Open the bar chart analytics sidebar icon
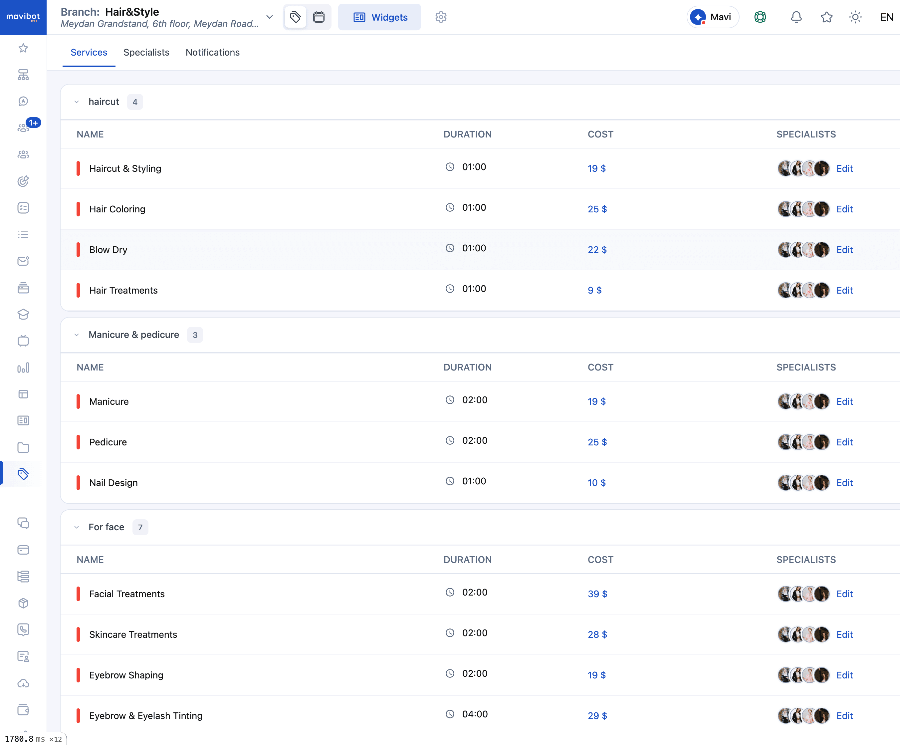The width and height of the screenshot is (900, 745). click(x=23, y=368)
